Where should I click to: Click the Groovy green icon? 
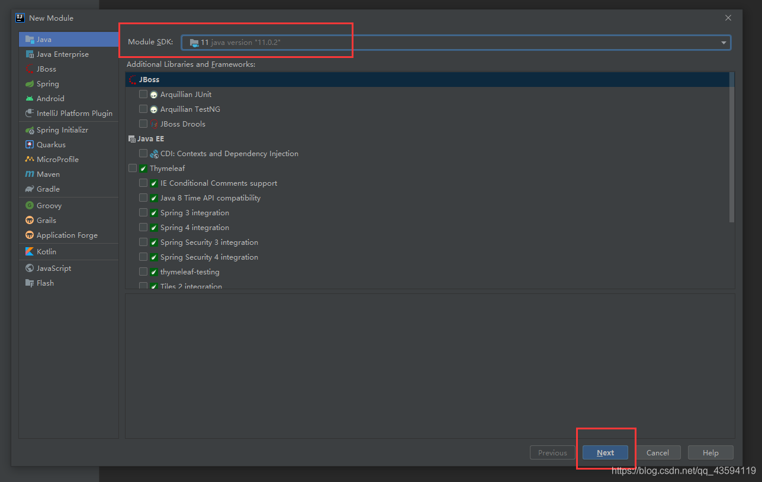point(30,206)
